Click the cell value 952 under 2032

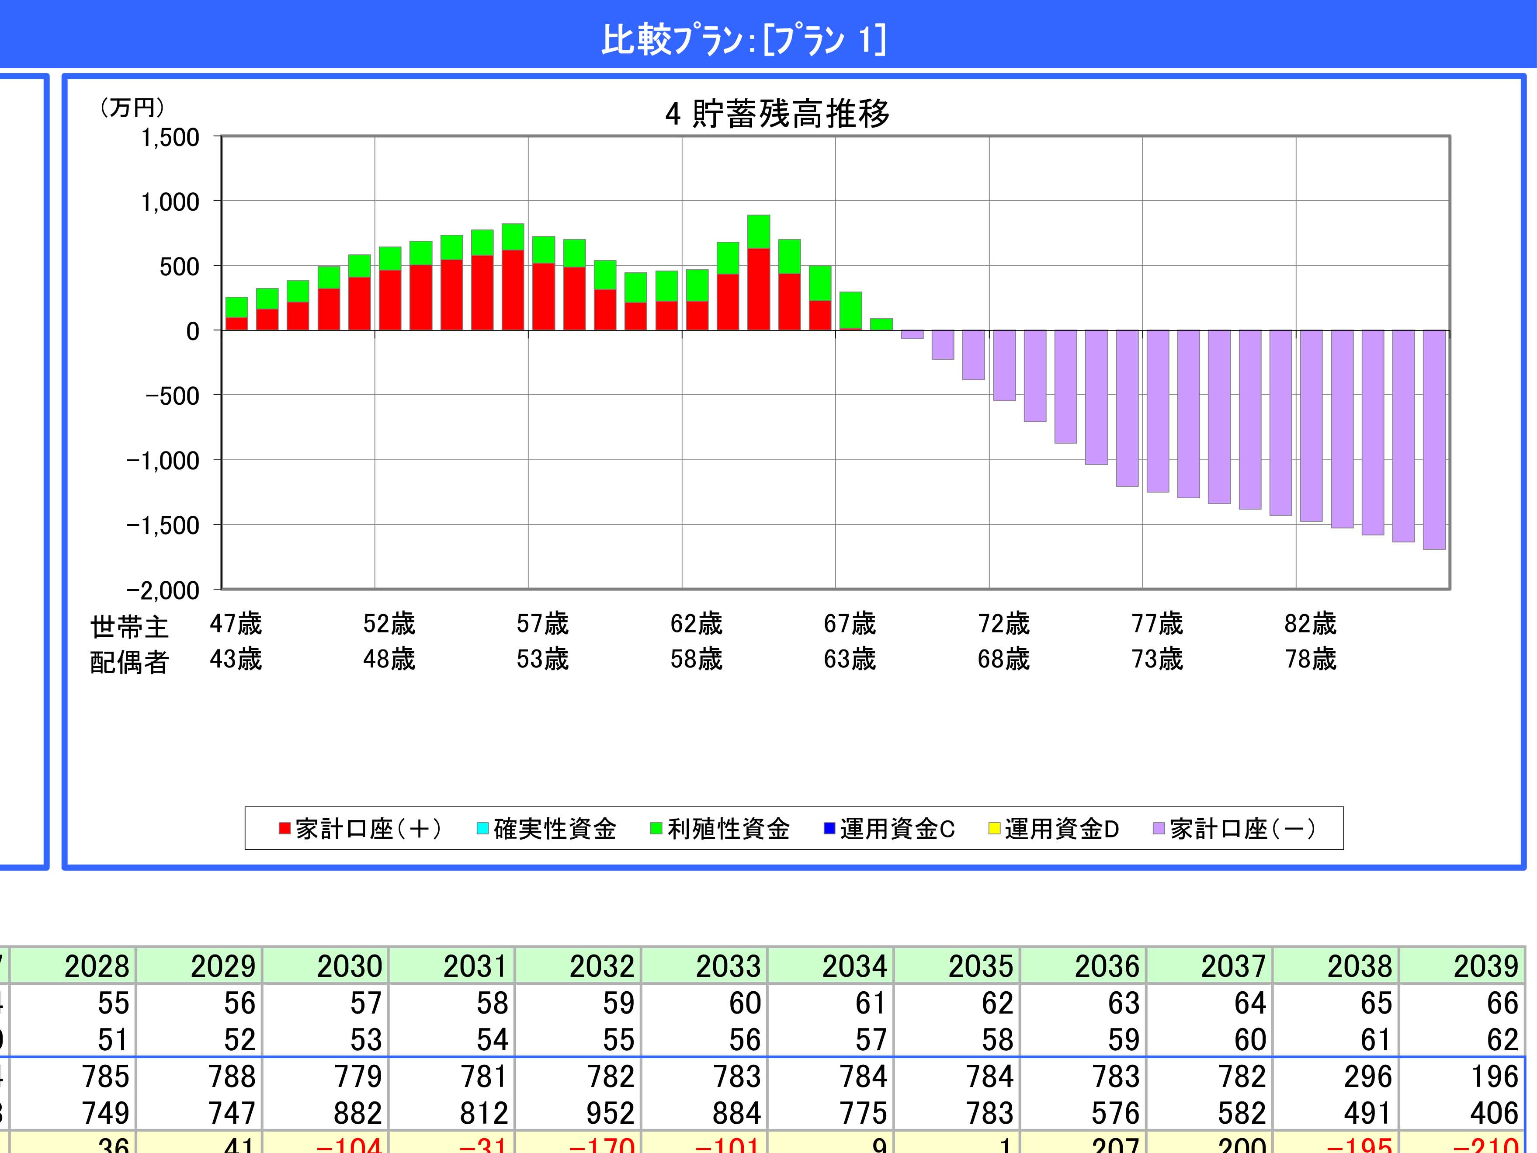(x=610, y=1113)
